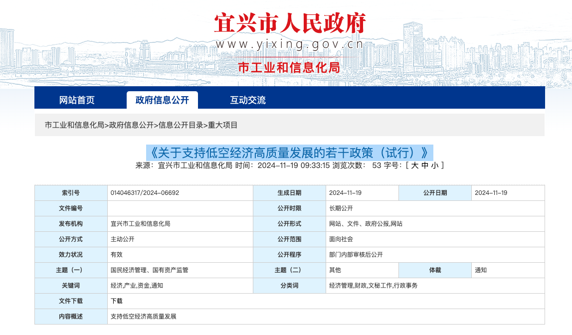Screen dimensions: 572x335
Task: Click 政府信息公开 in the breadcrumb trail
Action: click(x=131, y=125)
